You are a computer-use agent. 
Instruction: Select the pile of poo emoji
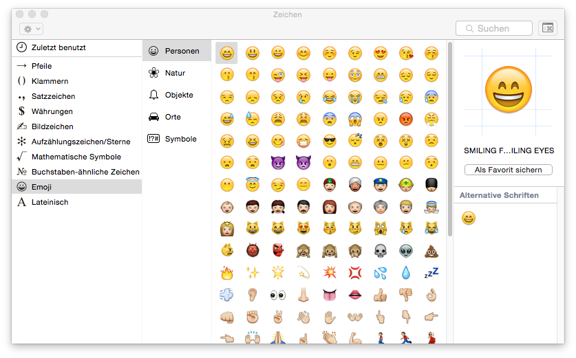(431, 251)
